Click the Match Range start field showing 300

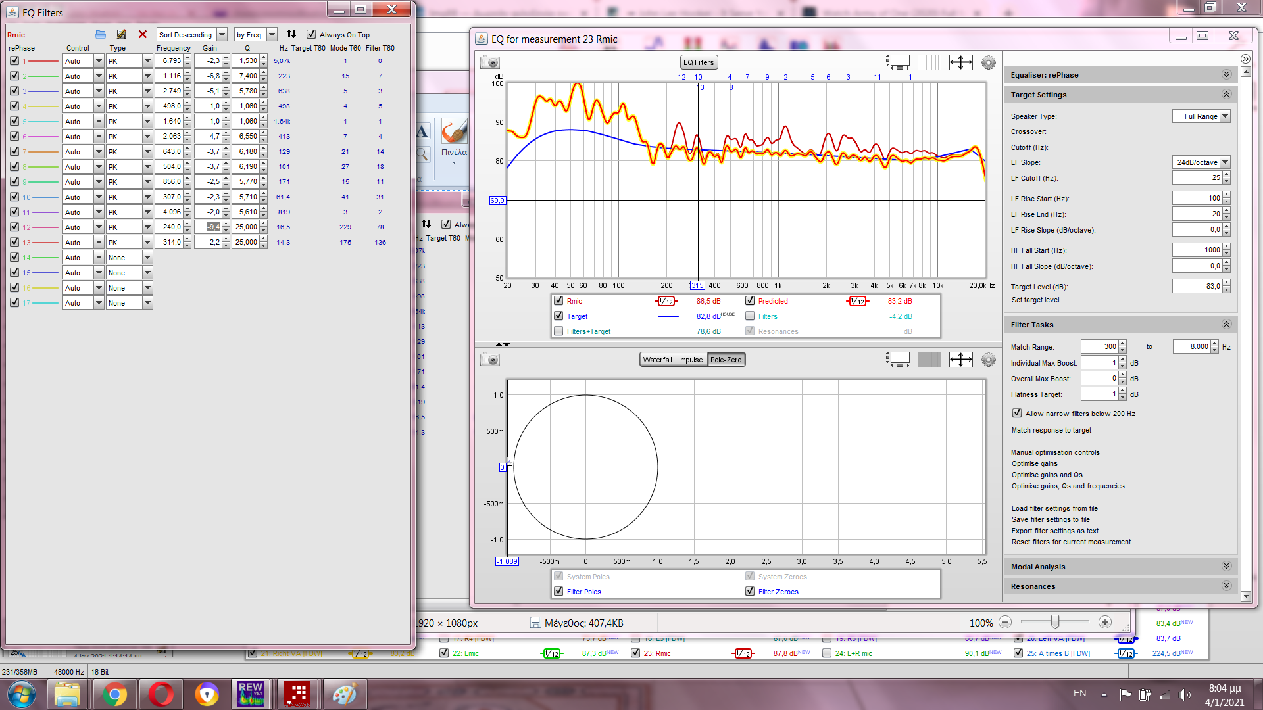tap(1100, 346)
